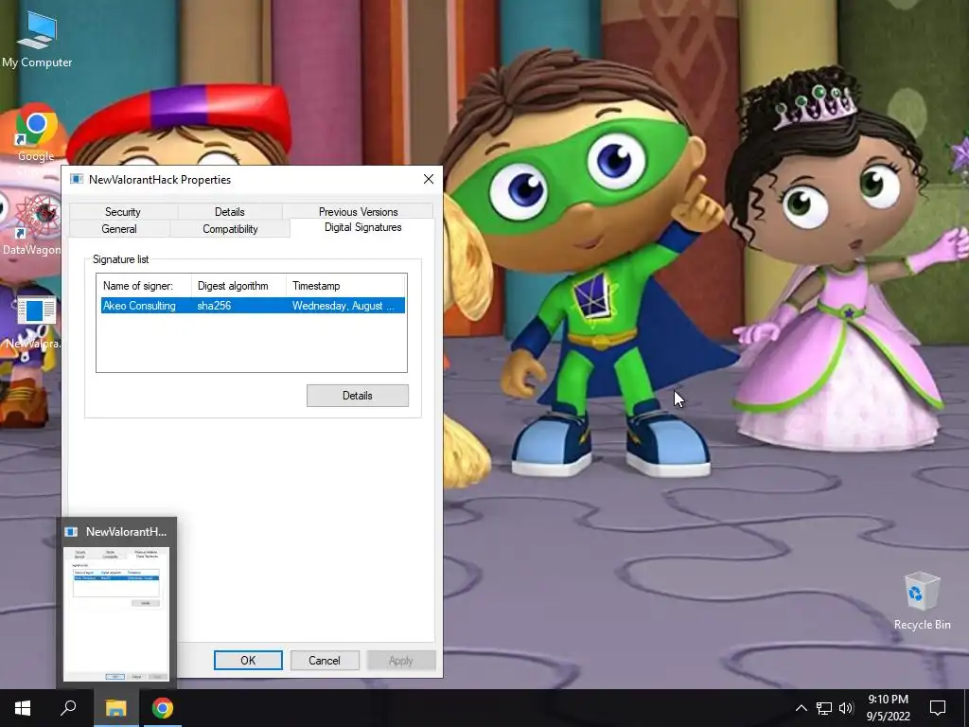The width and height of the screenshot is (969, 727).
Task: Click the taskbar clock and date
Action: pyautogui.click(x=888, y=708)
